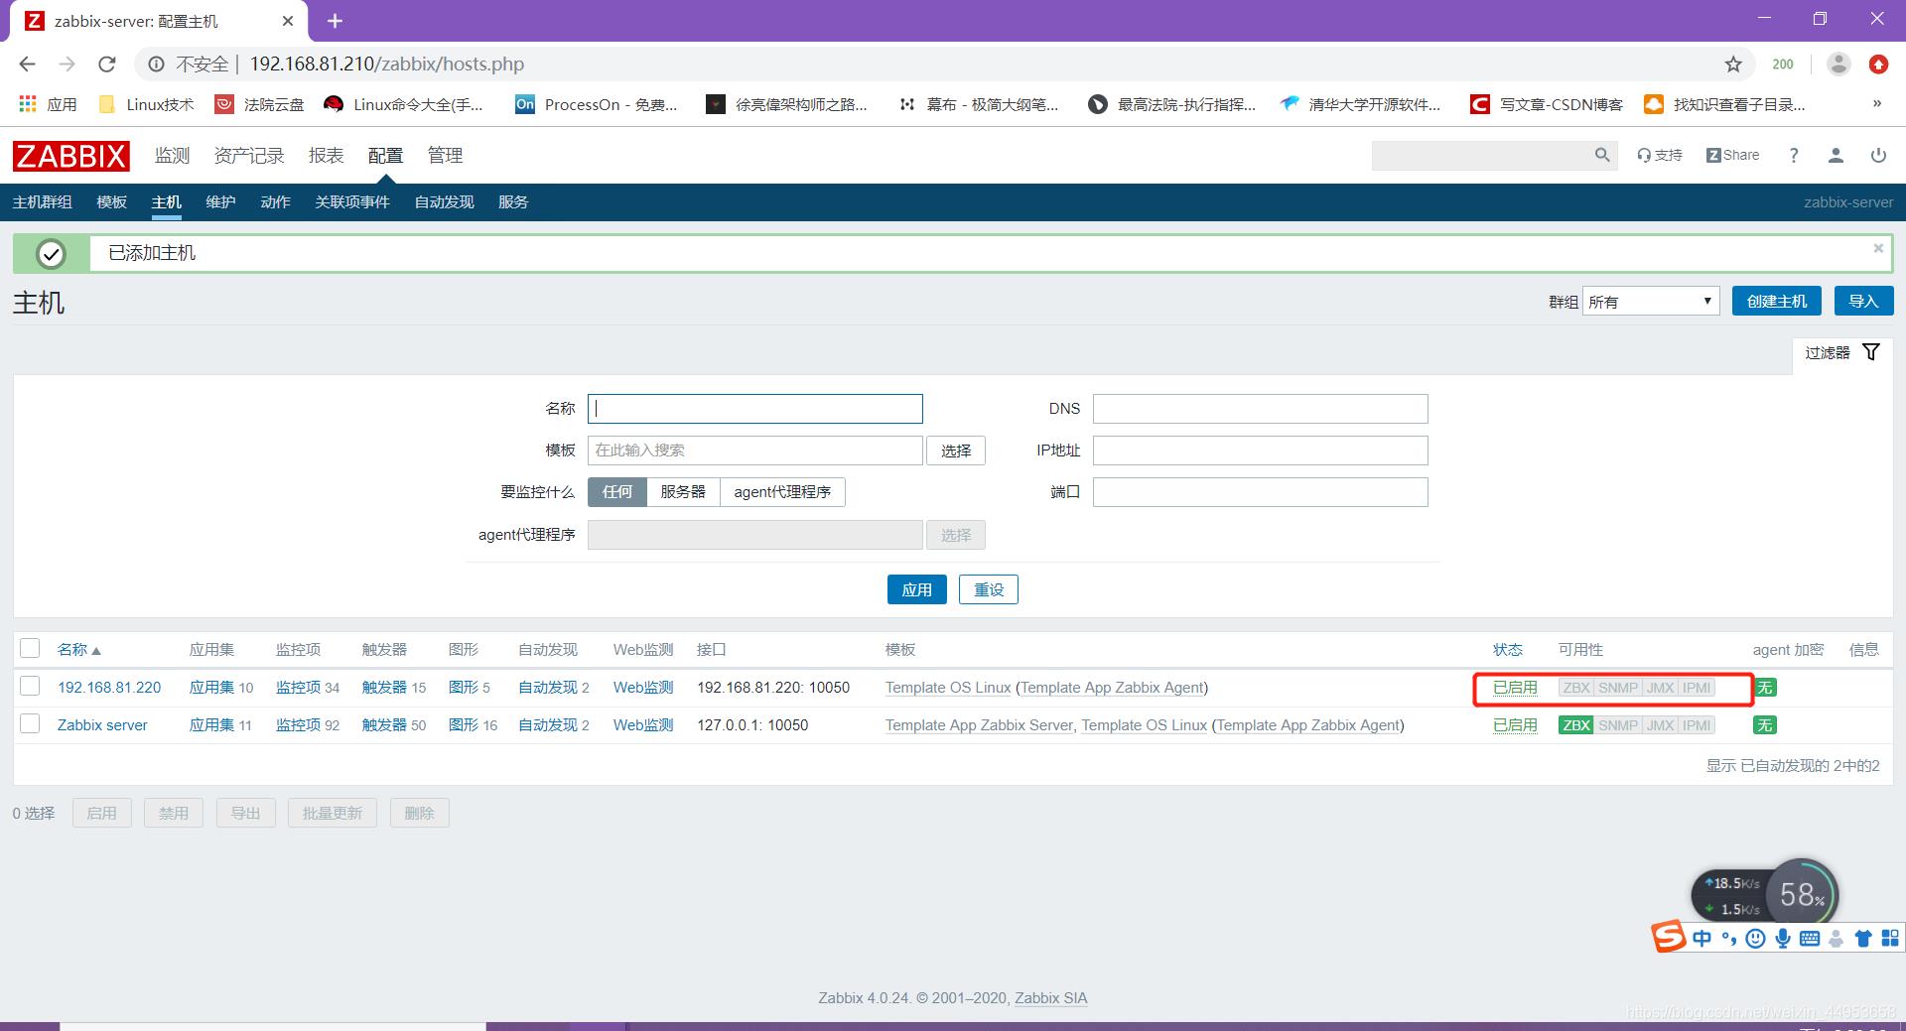The image size is (1906, 1031).
Task: Switch to Host groups submenu
Action: click(x=43, y=202)
